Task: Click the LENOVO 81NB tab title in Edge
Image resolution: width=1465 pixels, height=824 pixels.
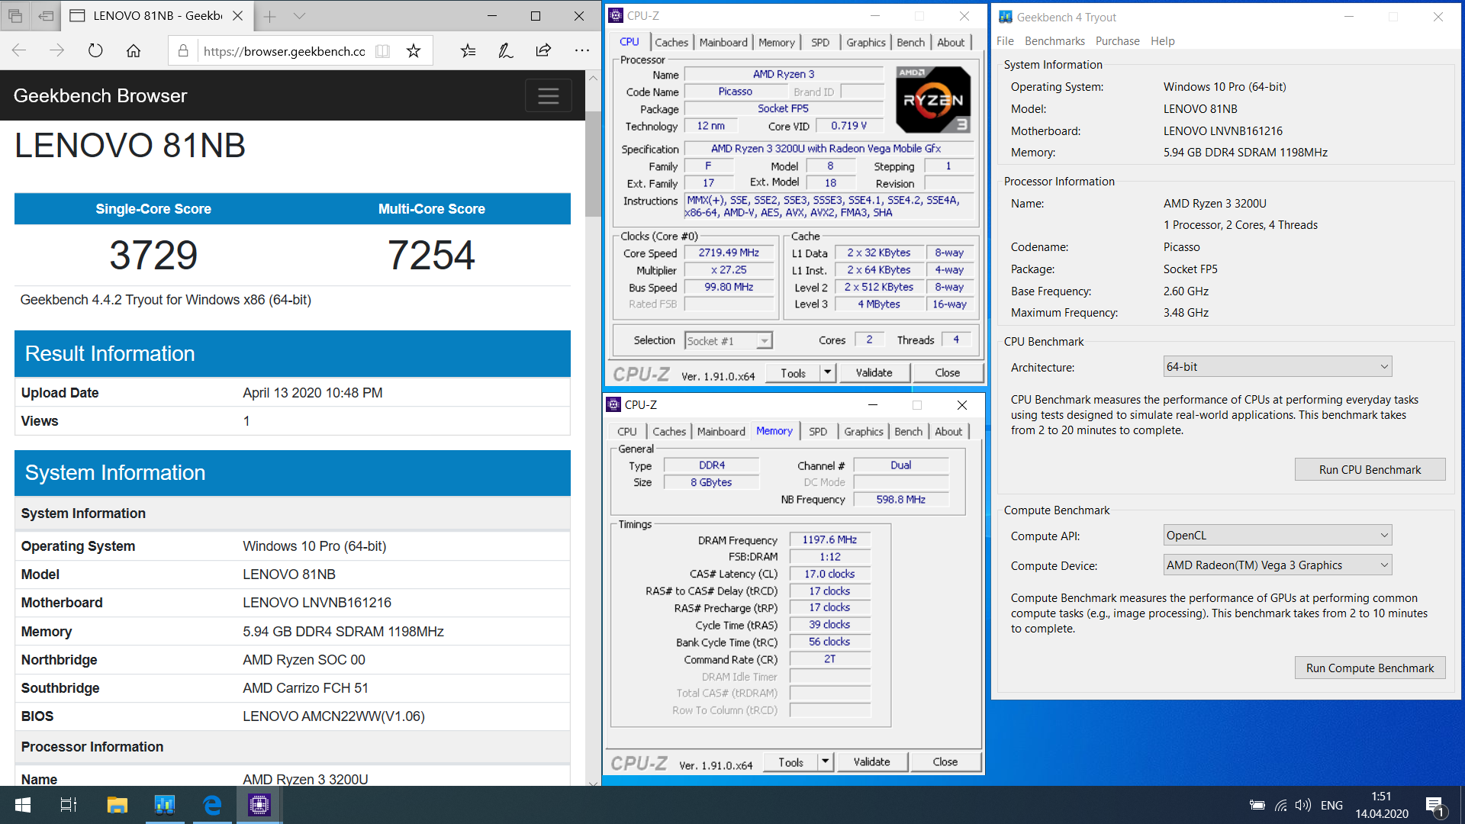Action: [x=158, y=15]
